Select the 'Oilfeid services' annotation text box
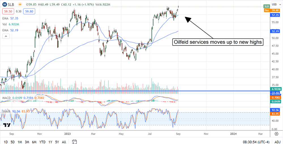Screen dimensions: 283x144 (218, 42)
